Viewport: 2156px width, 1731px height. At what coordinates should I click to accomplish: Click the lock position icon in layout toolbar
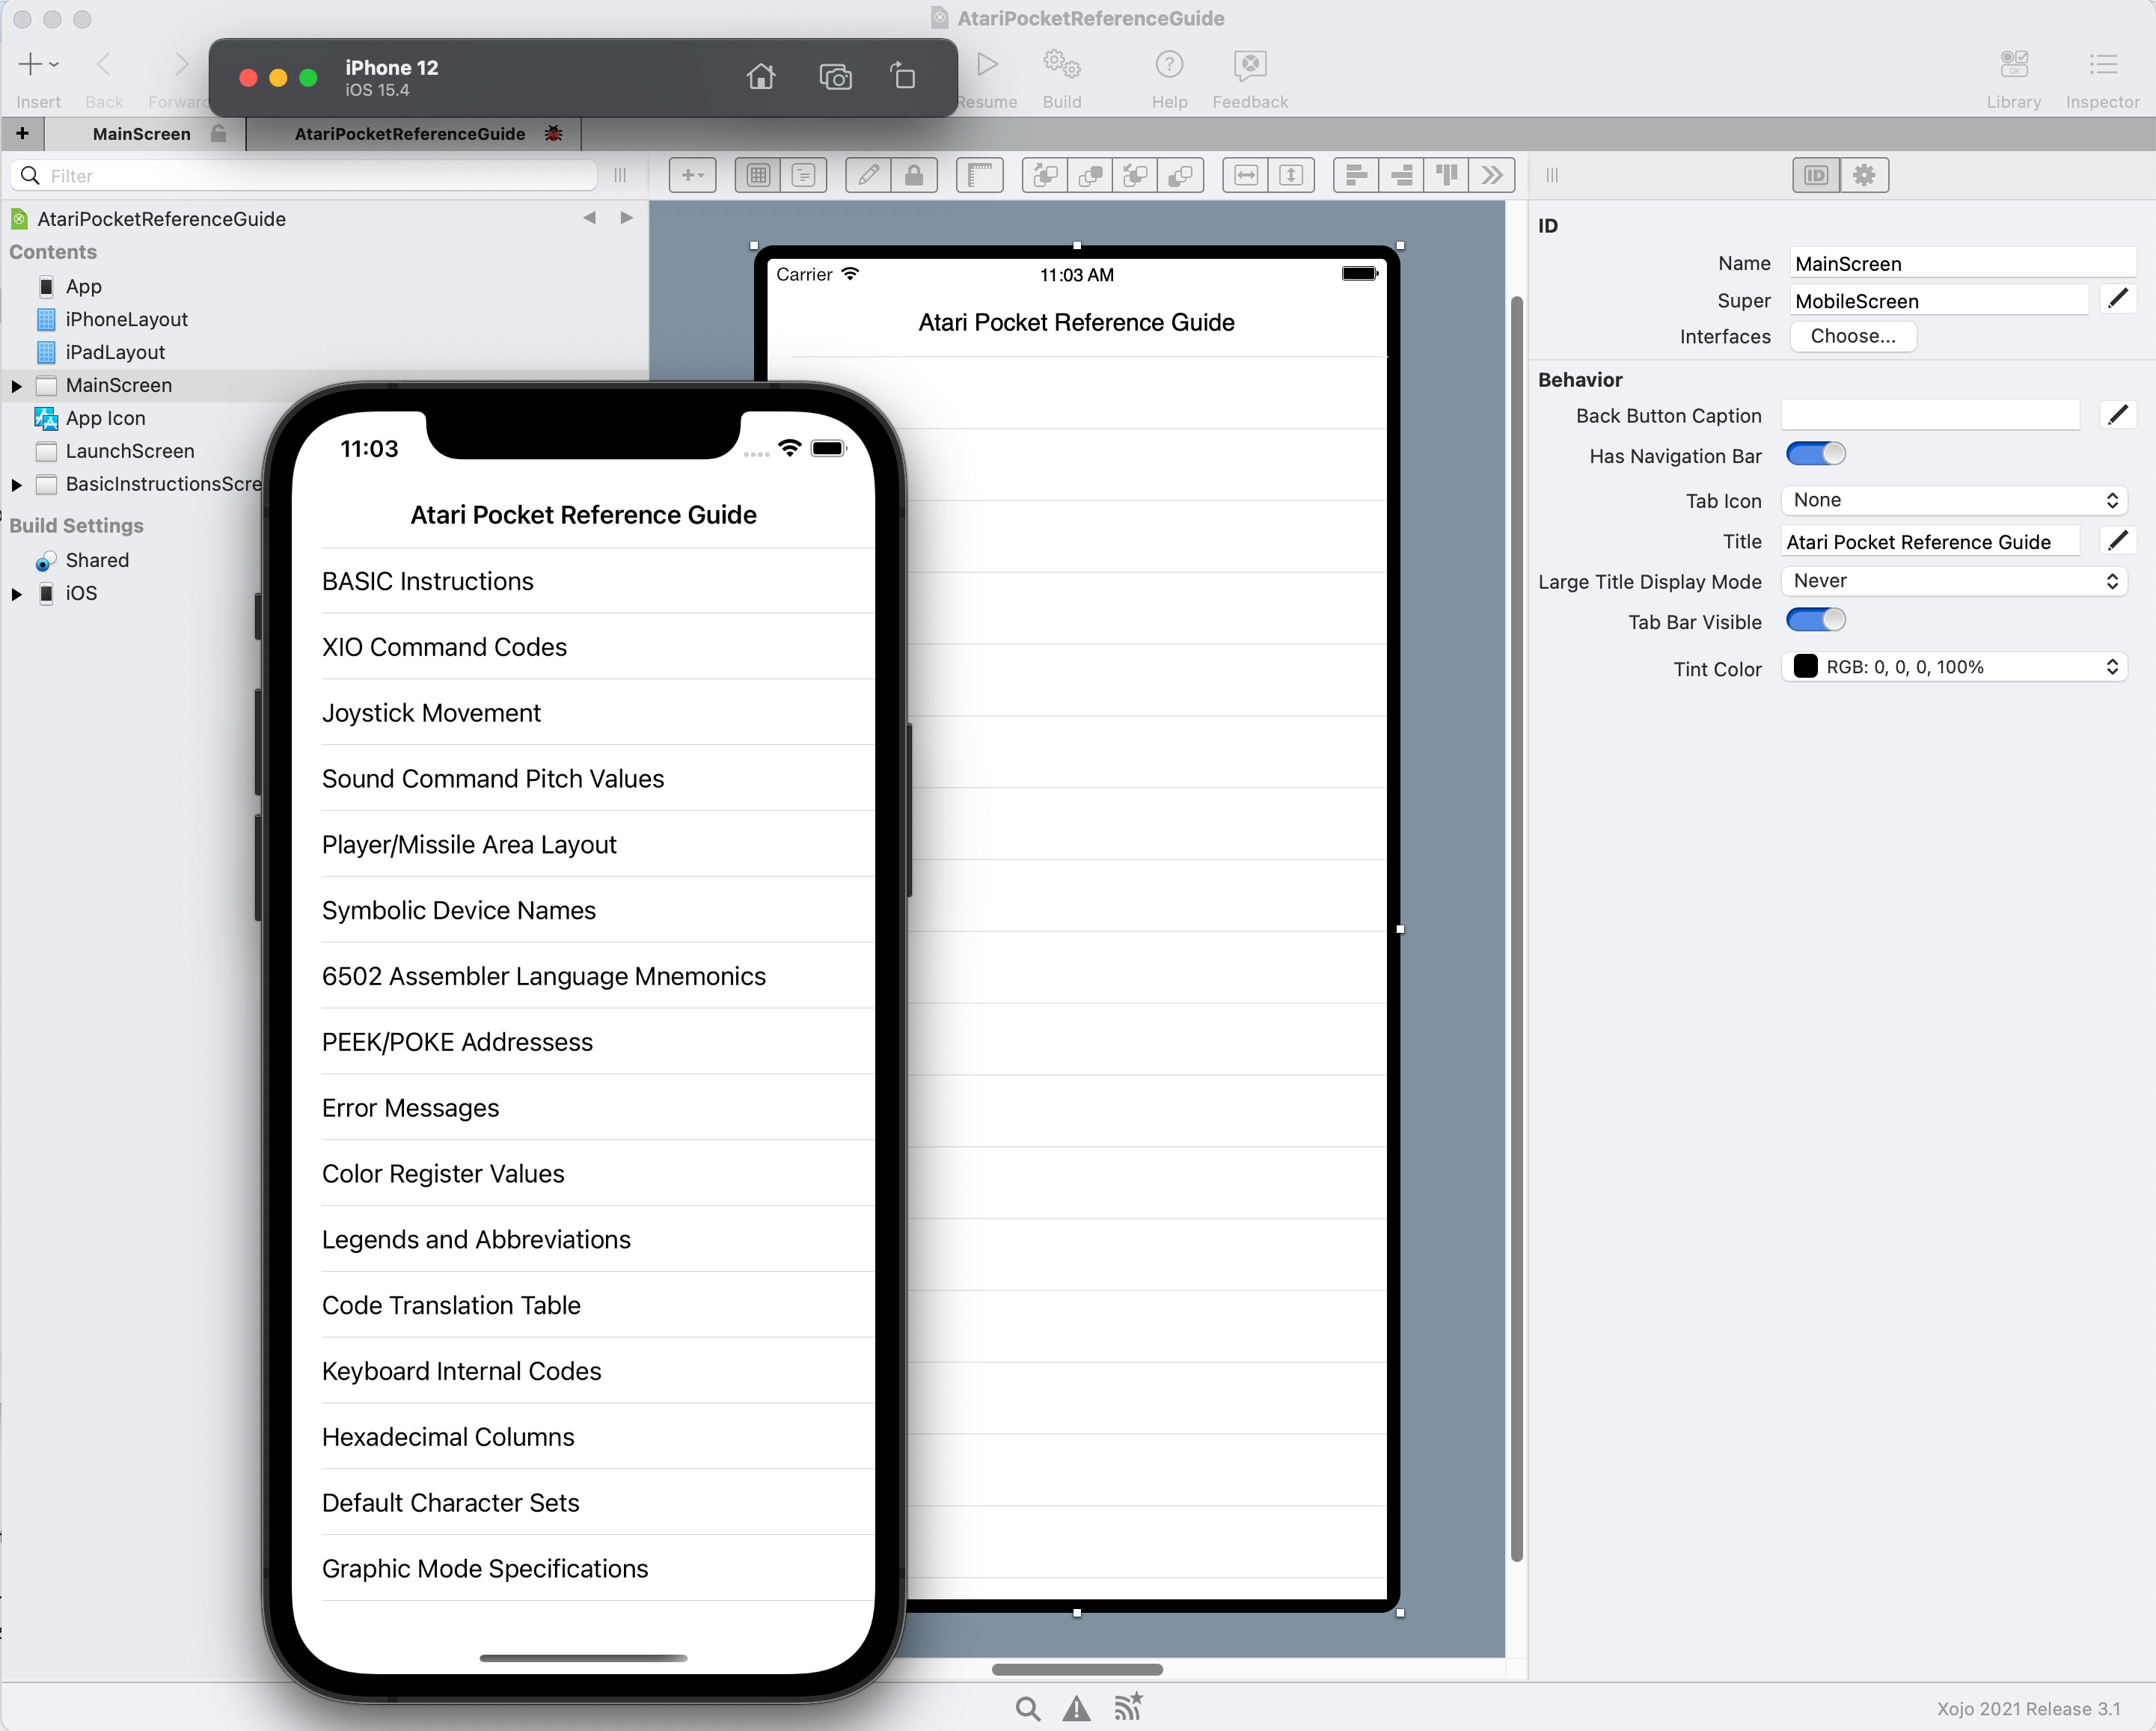pyautogui.click(x=914, y=176)
